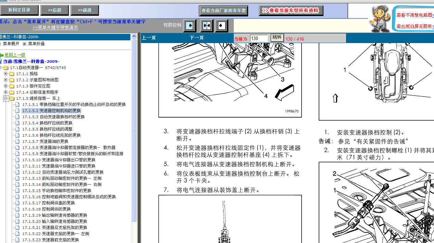Expand the 17.1.2 示意图和布线图 node

click(6, 80)
